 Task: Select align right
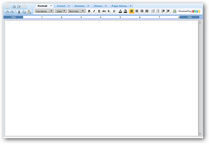(x=142, y=11)
